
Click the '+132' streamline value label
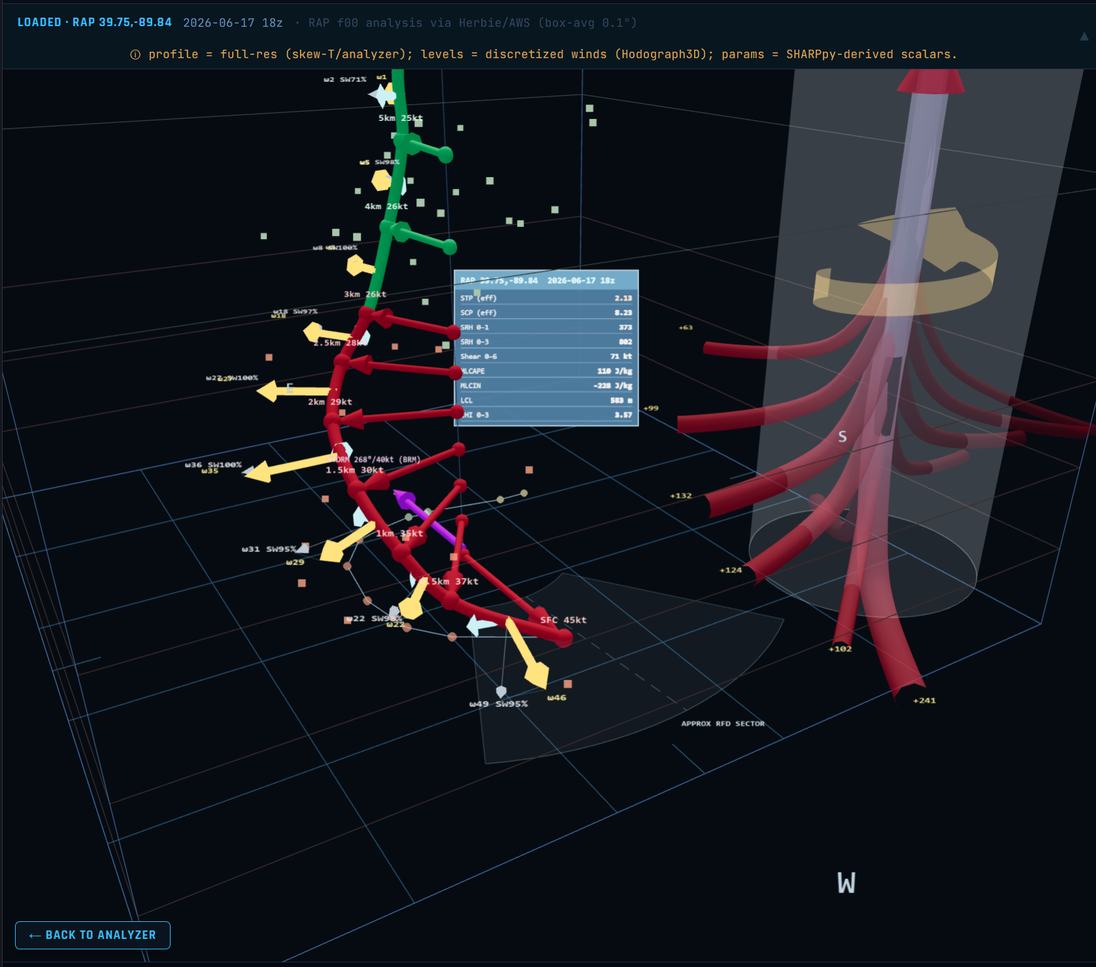pos(680,496)
